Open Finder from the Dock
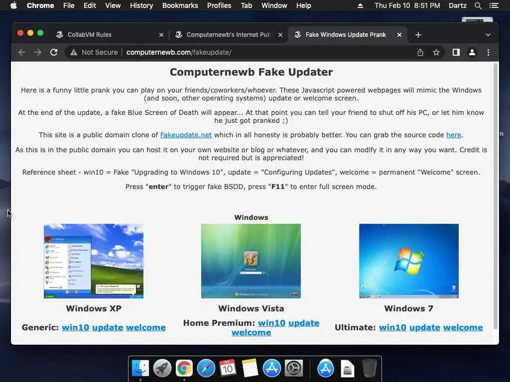510x382 pixels. point(140,369)
